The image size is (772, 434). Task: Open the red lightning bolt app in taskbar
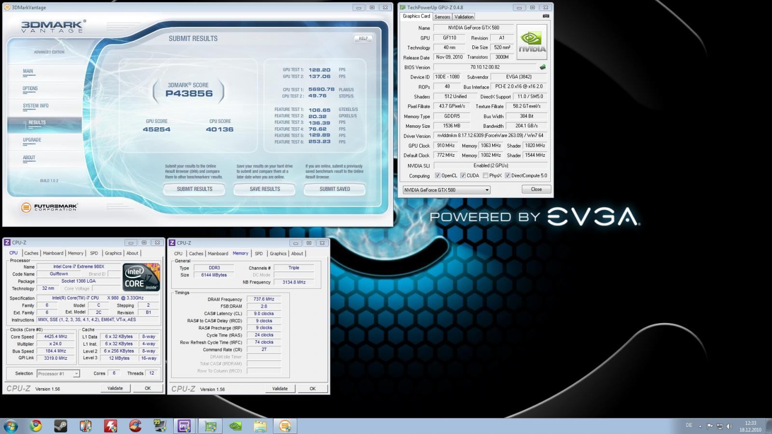click(x=110, y=426)
